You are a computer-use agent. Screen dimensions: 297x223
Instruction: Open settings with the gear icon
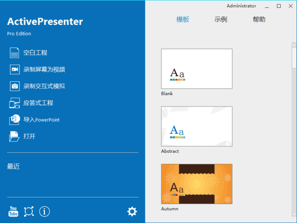click(132, 211)
